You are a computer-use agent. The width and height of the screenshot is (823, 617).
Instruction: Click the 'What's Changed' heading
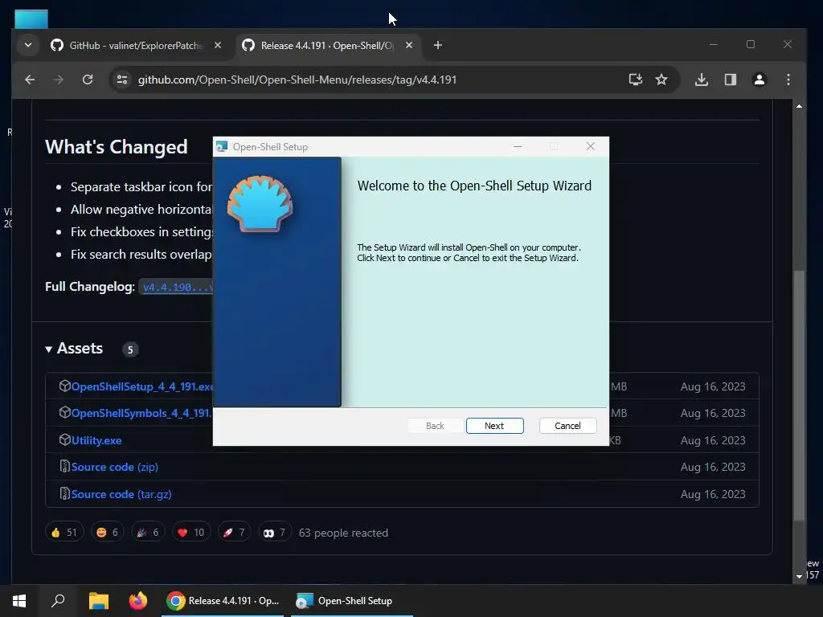[116, 147]
